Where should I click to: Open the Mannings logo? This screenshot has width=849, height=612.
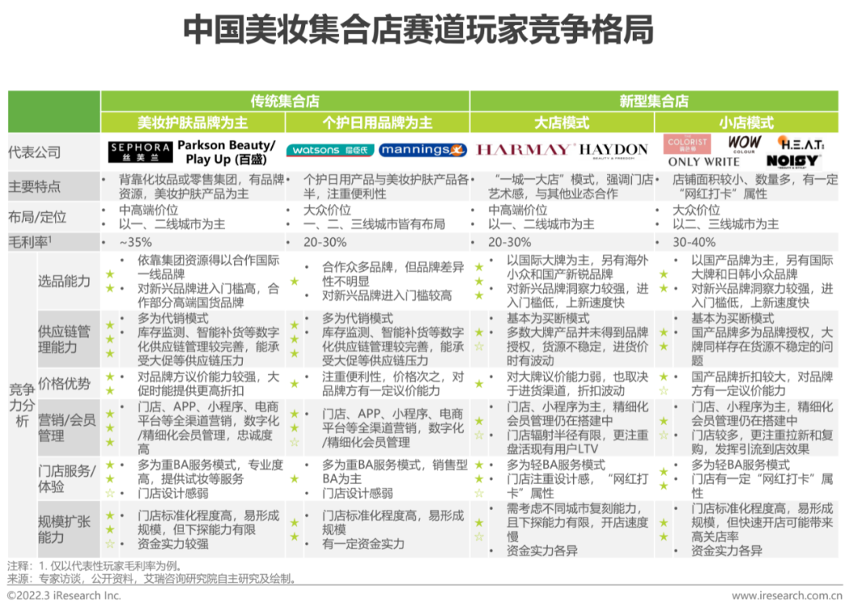pyautogui.click(x=423, y=150)
